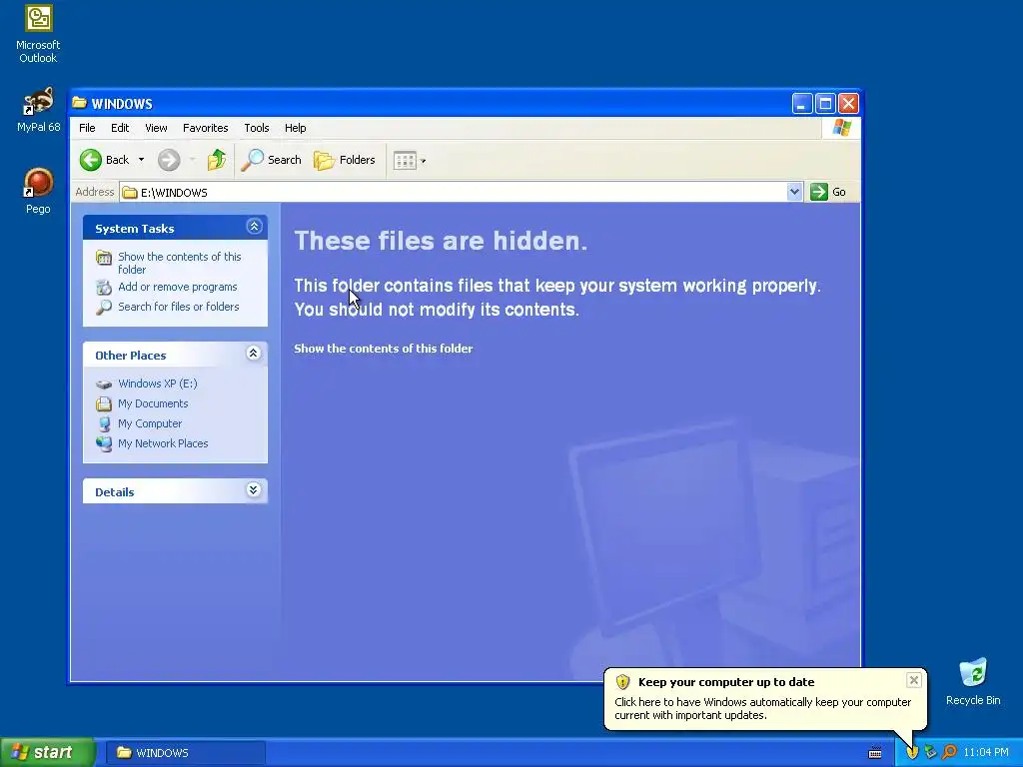
Task: Select the Microsoft Outlook desktop icon
Action: pyautogui.click(x=38, y=34)
